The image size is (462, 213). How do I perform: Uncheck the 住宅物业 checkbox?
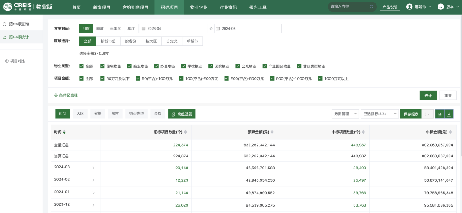click(102, 66)
